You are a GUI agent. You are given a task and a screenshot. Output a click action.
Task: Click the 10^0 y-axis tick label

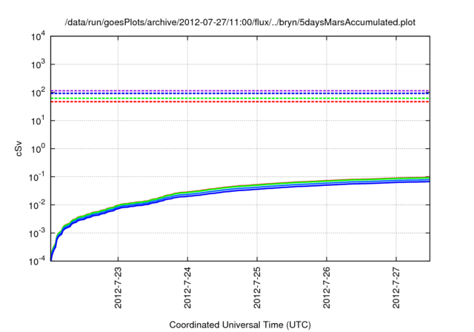[38, 149]
